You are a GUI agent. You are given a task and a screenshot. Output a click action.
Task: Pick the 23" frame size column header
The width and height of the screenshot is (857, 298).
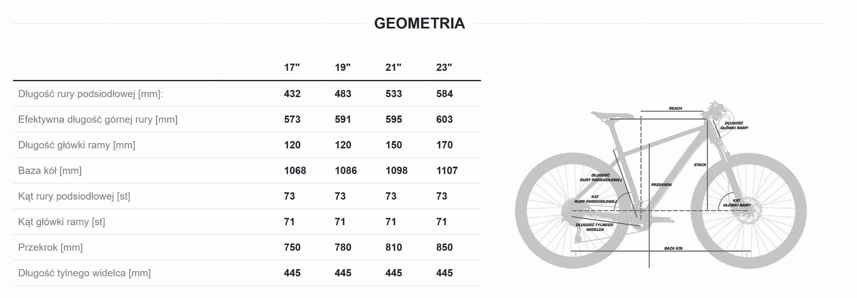[x=444, y=67]
